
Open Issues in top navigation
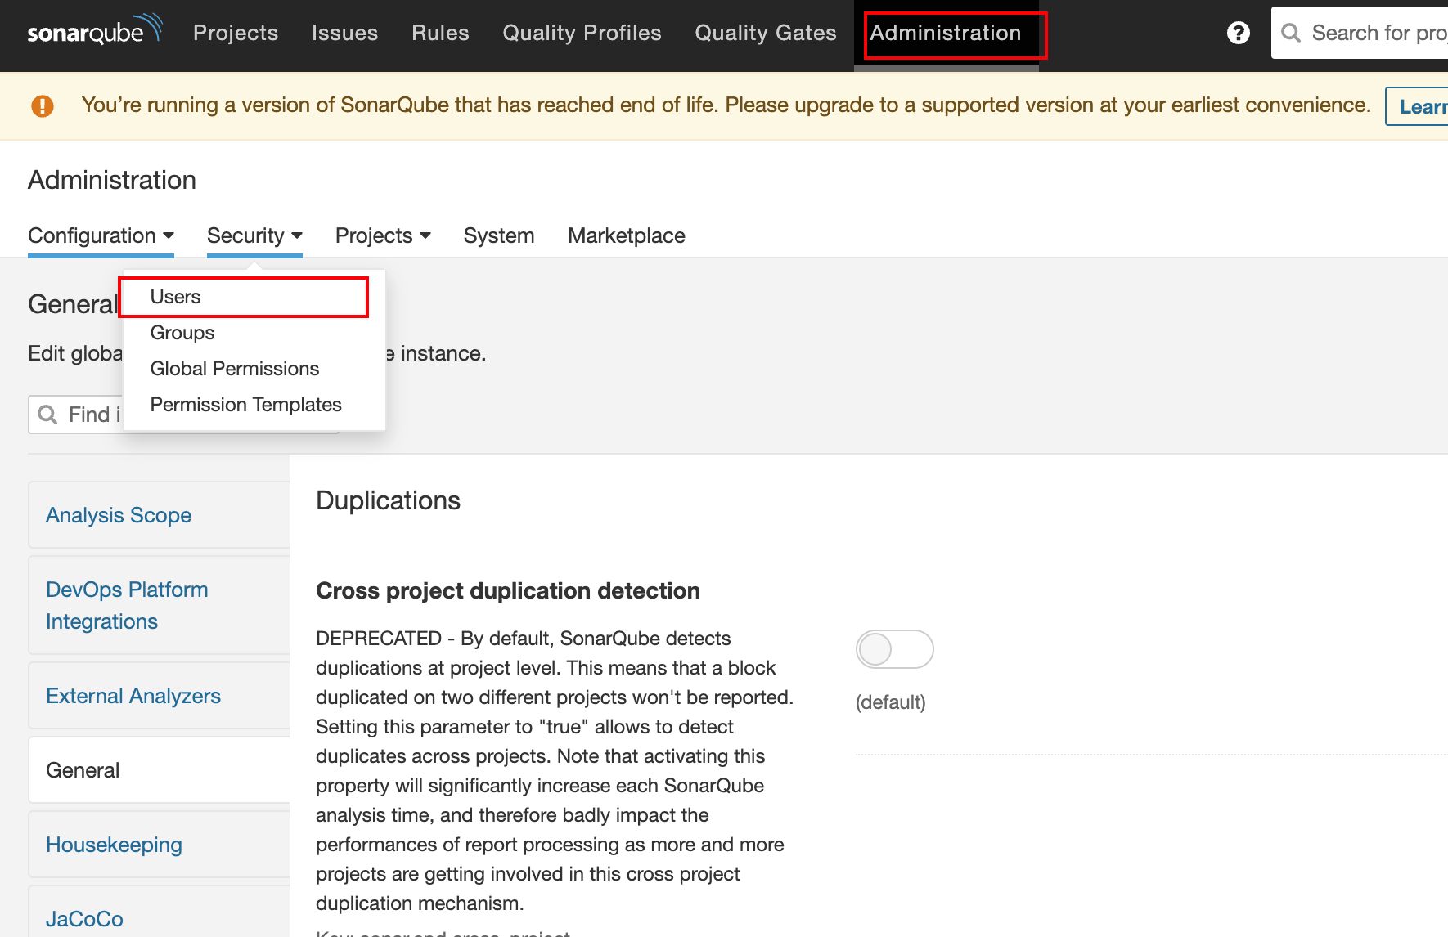[x=344, y=33]
